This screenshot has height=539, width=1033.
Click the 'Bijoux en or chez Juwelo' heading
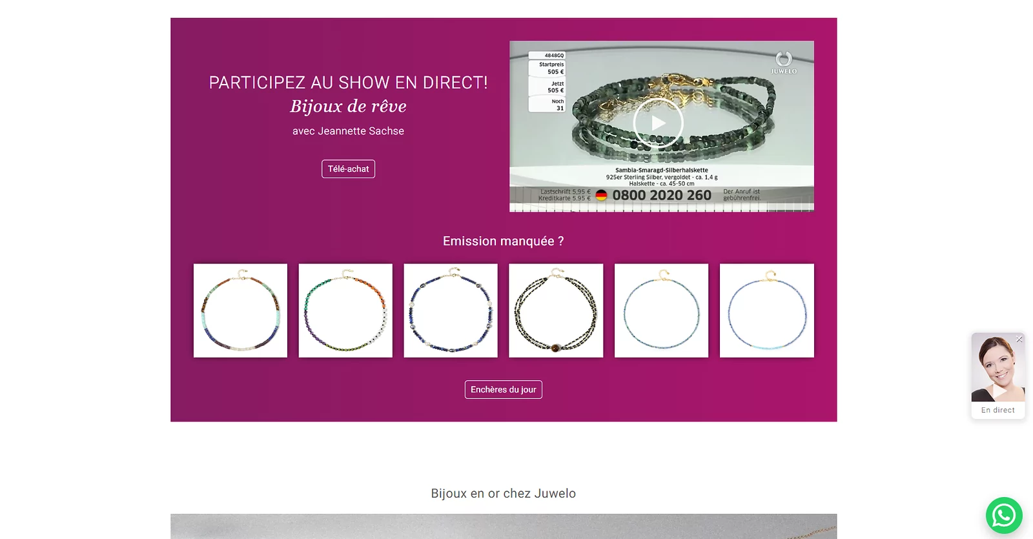coord(504,493)
